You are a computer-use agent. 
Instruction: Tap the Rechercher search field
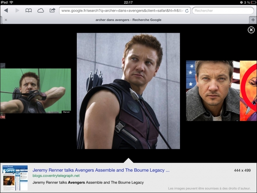pos(223,11)
